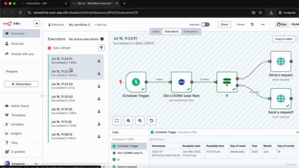Reset canvas zoom
The width and height of the screenshot is (299, 168).
(x=151, y=120)
